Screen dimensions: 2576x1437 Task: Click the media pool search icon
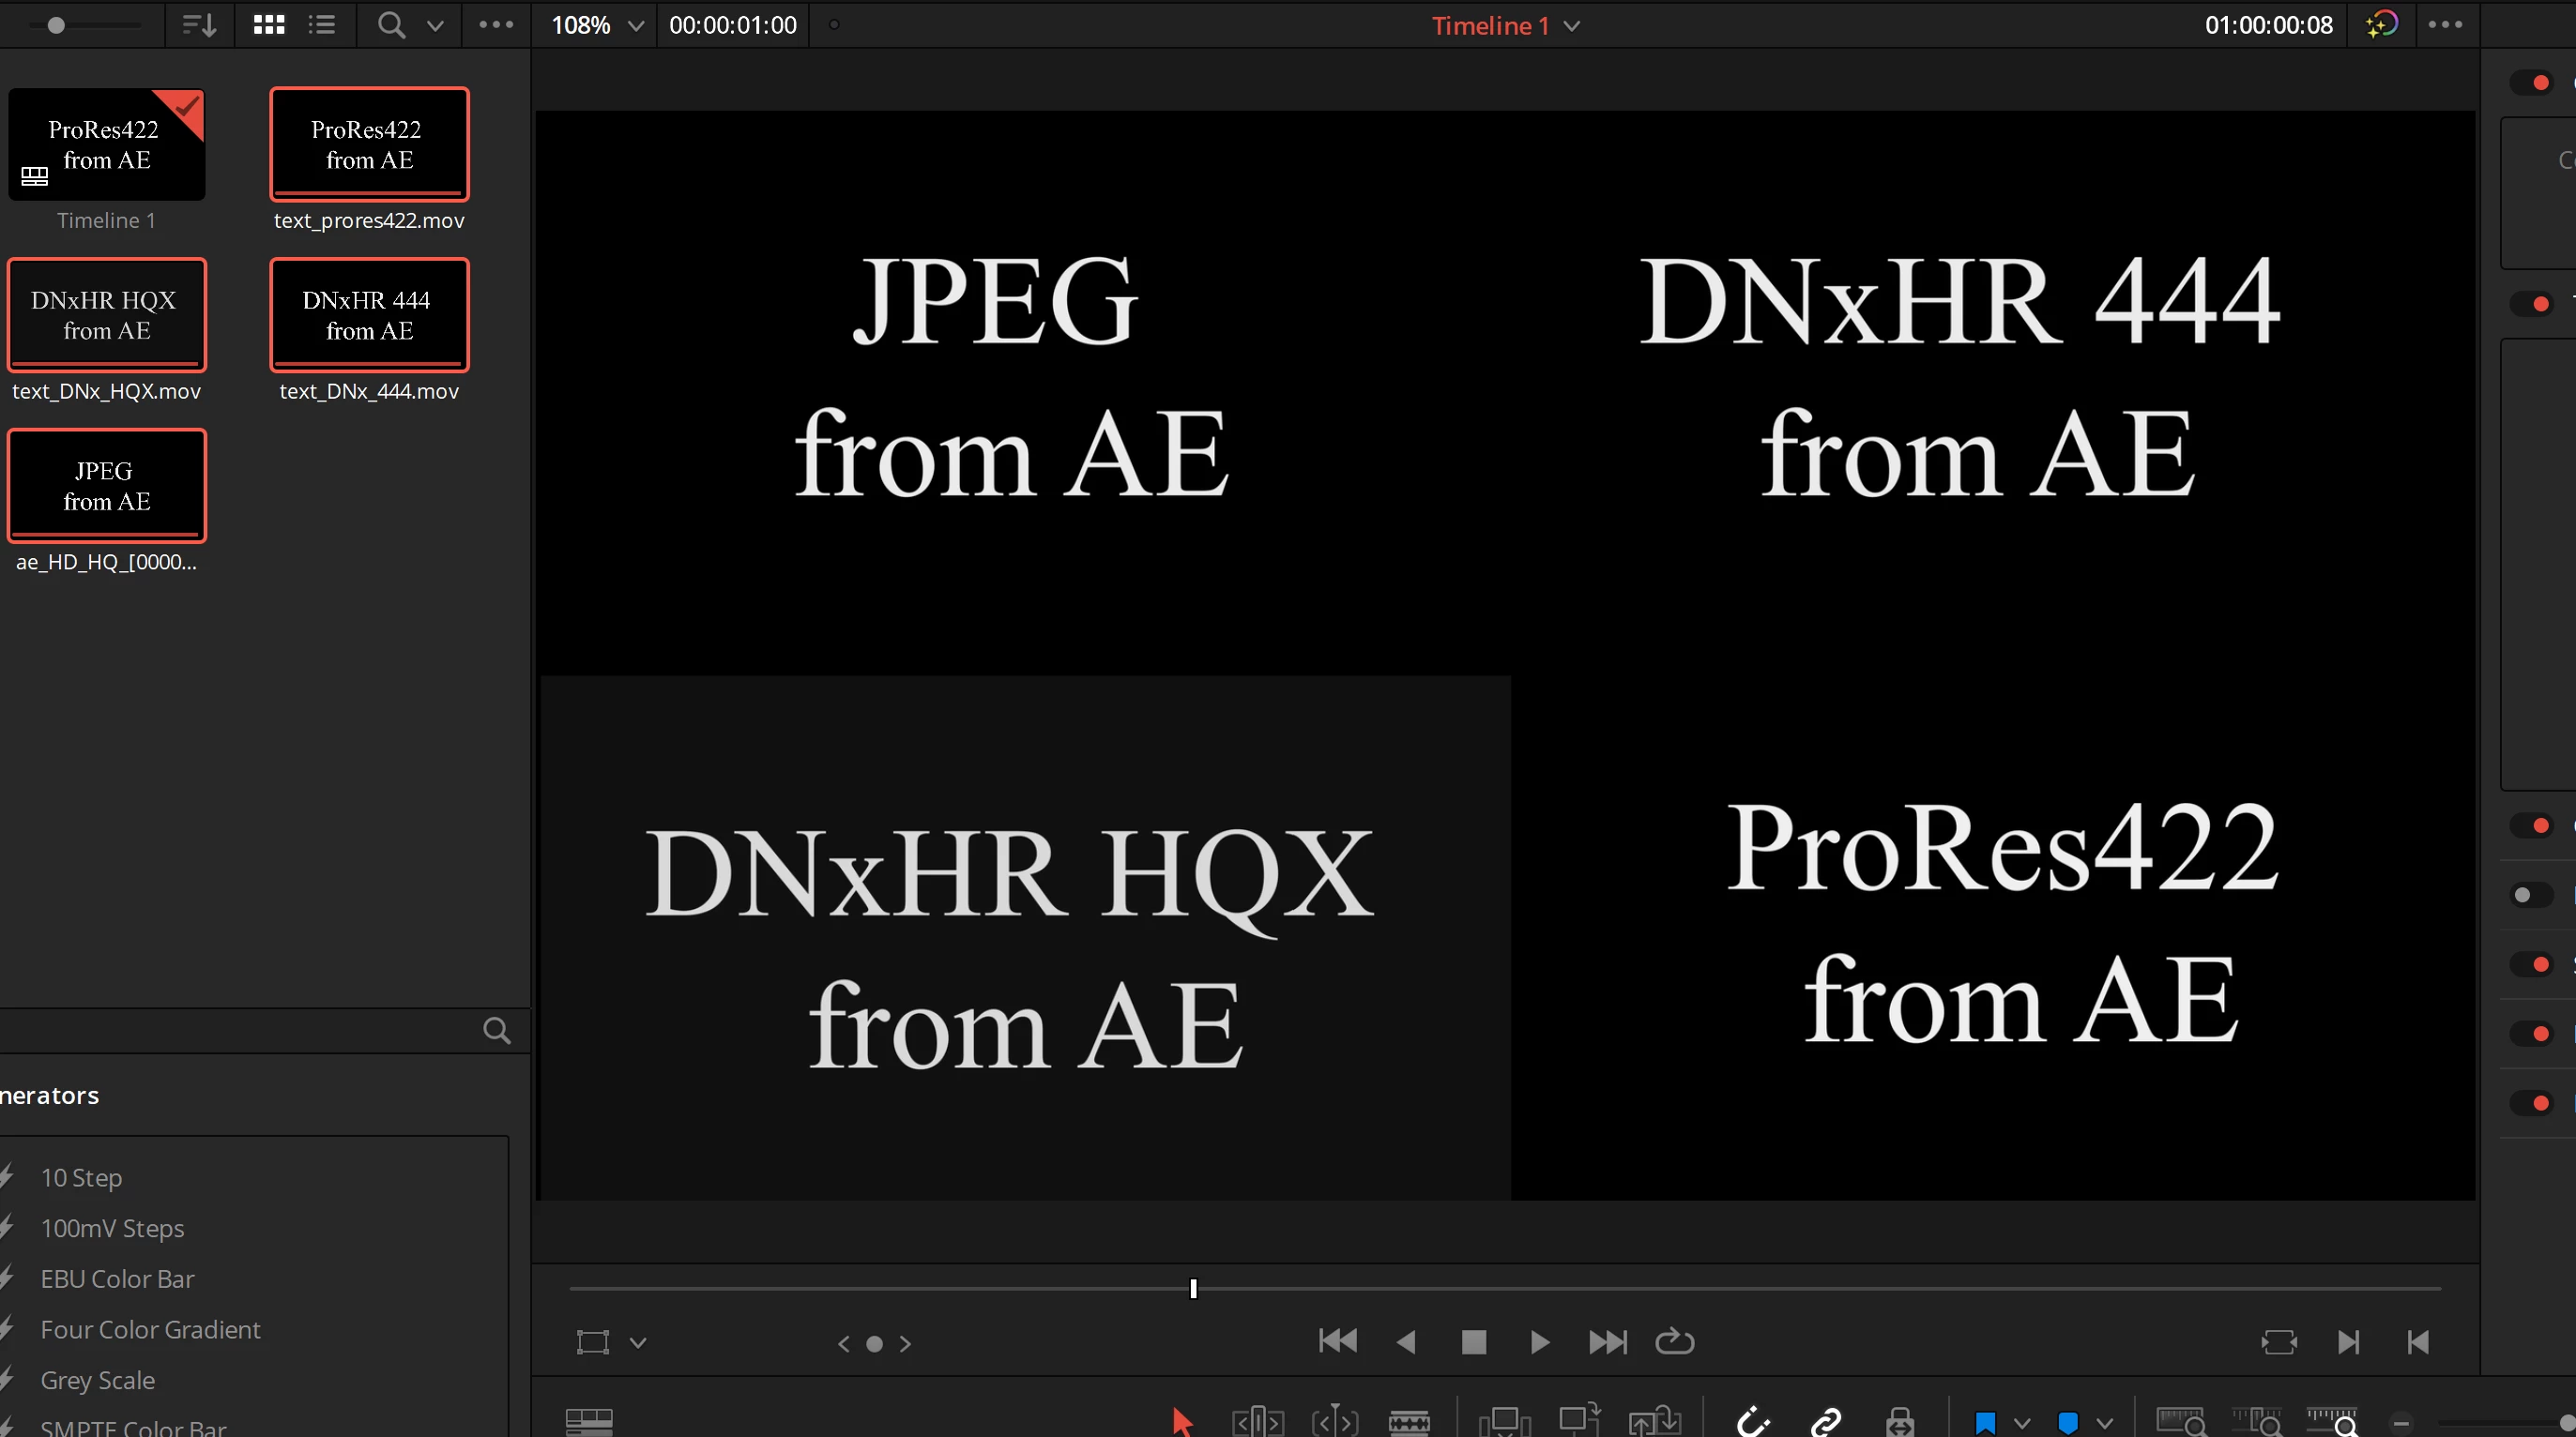391,25
